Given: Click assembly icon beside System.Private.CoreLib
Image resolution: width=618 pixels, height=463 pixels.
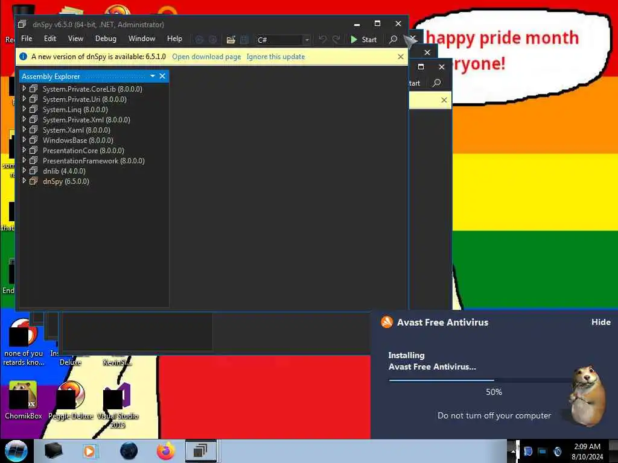Looking at the screenshot, I should pos(34,89).
